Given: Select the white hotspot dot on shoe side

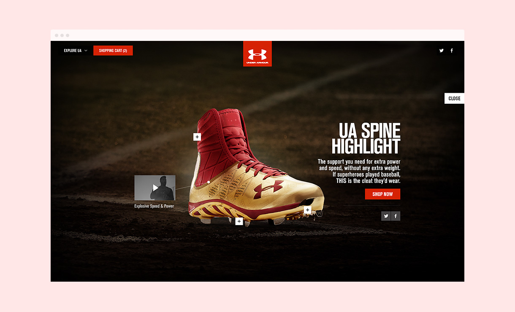Looking at the screenshot, I should 209,182.
